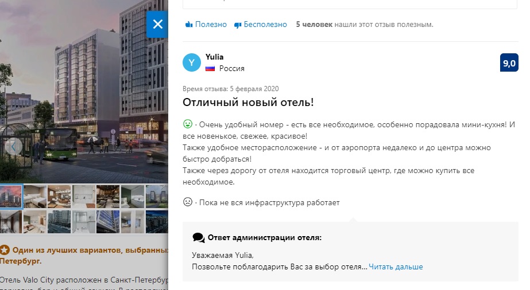This screenshot has height=290, width=530.
Task: Click the star badge icon near Один из лучших
Action: pos(5,250)
